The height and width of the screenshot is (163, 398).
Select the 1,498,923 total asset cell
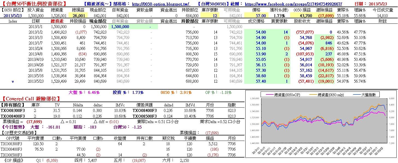click(59, 32)
